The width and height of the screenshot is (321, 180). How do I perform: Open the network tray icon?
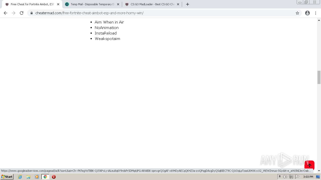point(291,177)
